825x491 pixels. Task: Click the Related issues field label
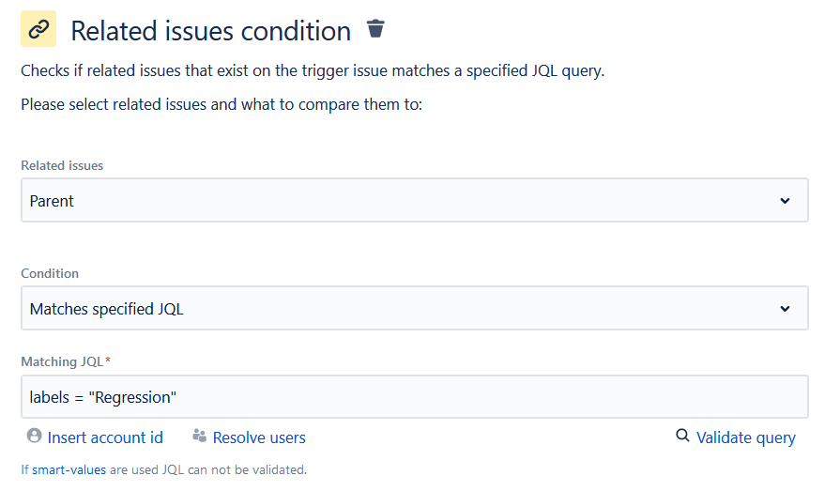pyautogui.click(x=62, y=165)
